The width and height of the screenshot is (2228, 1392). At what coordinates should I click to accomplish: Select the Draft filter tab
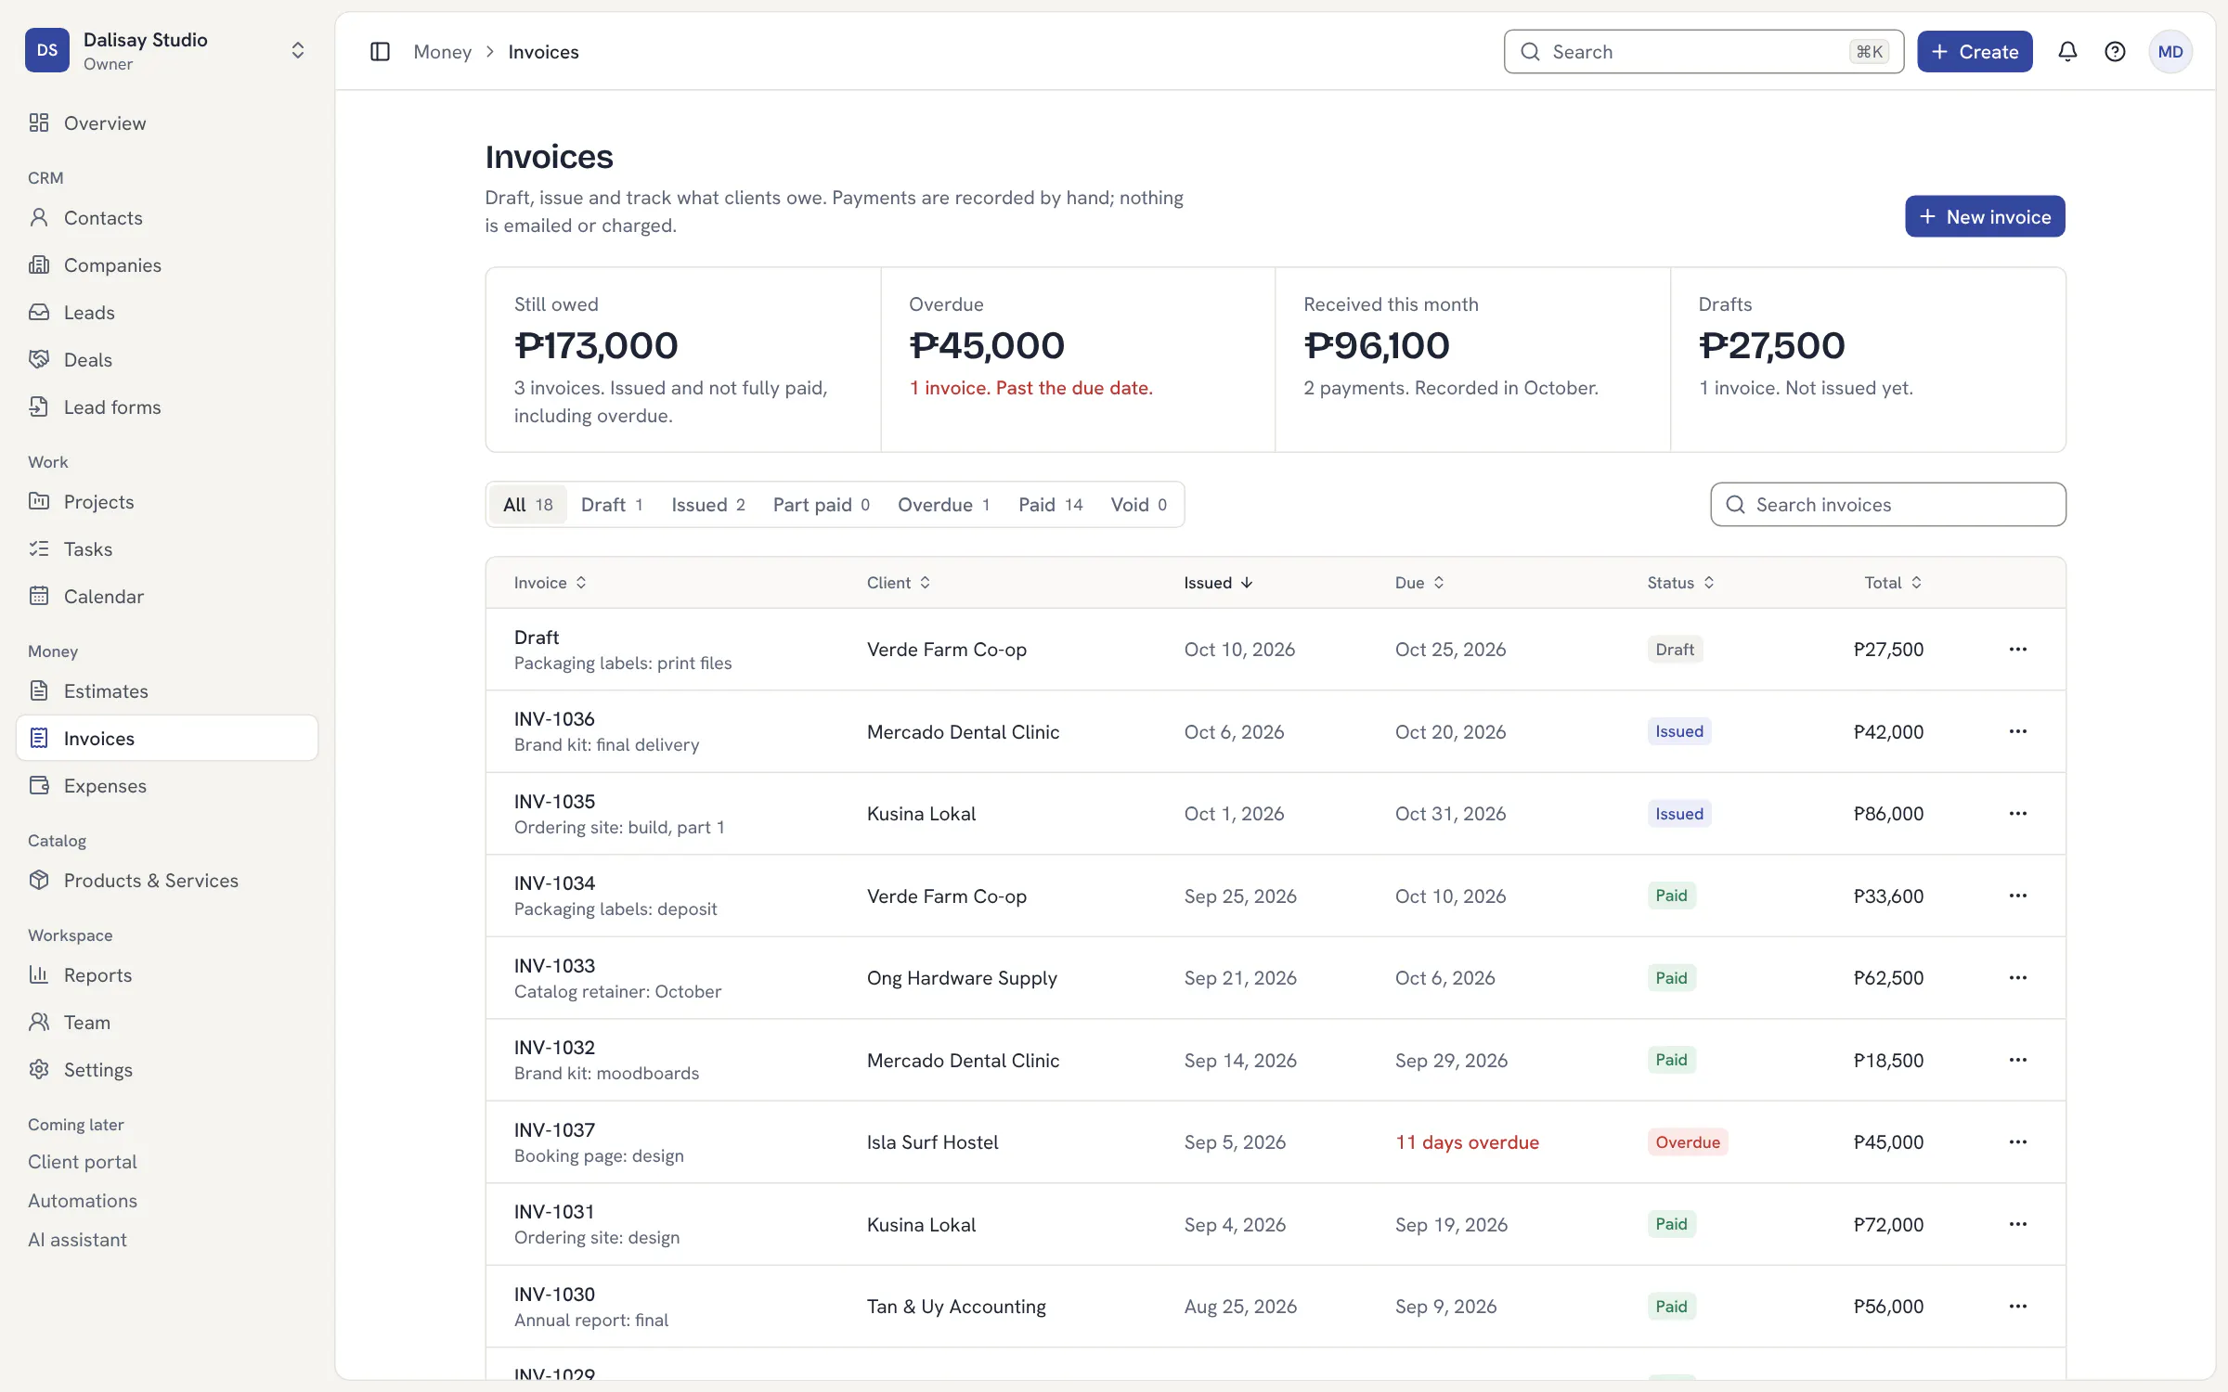point(613,505)
